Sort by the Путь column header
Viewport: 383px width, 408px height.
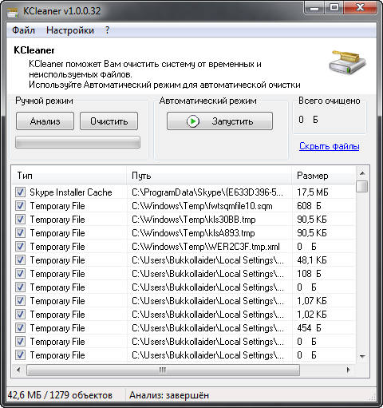tap(209, 176)
